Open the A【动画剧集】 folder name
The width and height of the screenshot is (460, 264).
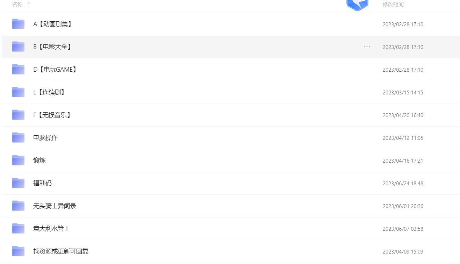tap(53, 24)
